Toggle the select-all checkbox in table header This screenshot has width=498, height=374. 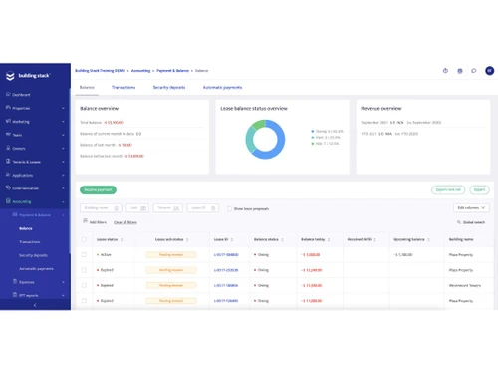pyautogui.click(x=84, y=239)
